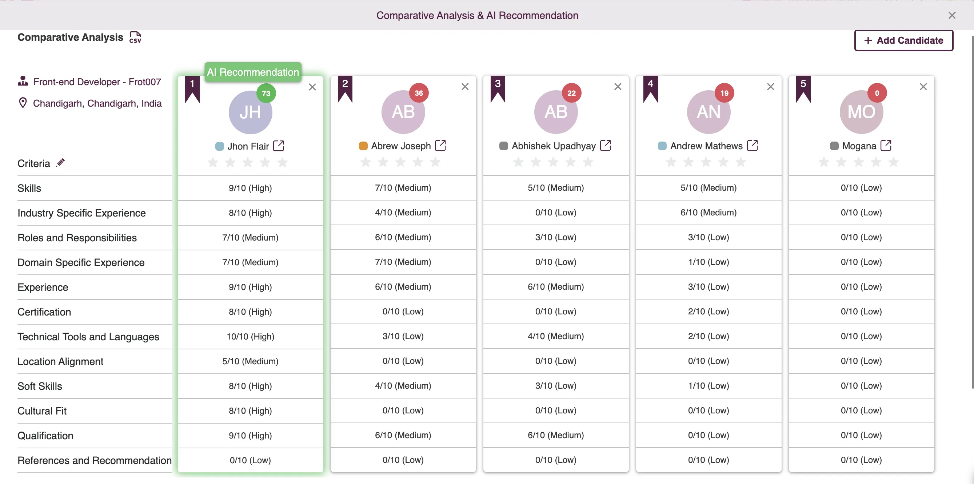
Task: Click Andrew Mathews candidate name
Action: coord(706,146)
